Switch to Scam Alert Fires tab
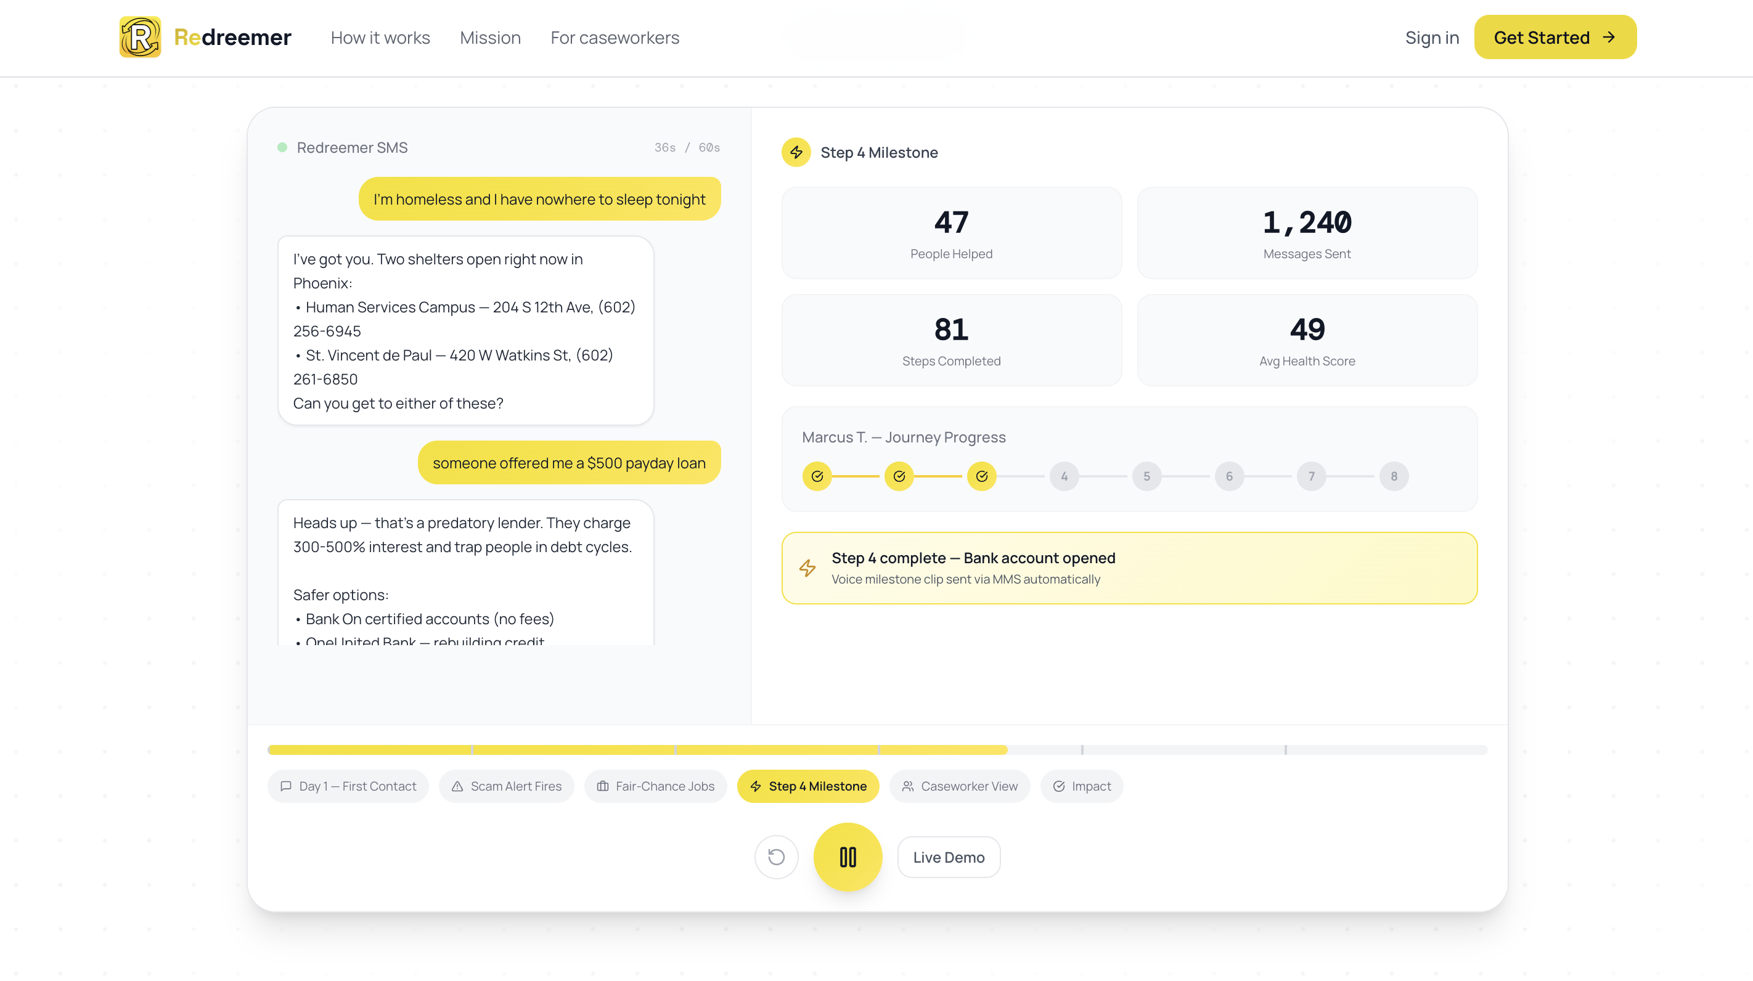 (506, 786)
